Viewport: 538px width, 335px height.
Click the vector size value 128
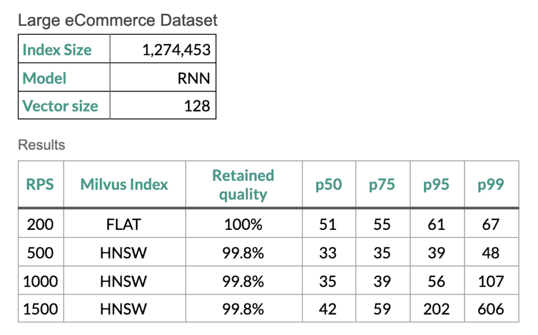[x=197, y=106]
